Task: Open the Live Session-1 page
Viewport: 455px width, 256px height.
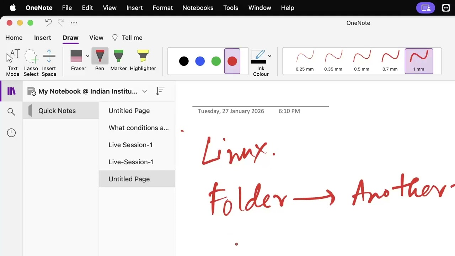Action: [137, 145]
